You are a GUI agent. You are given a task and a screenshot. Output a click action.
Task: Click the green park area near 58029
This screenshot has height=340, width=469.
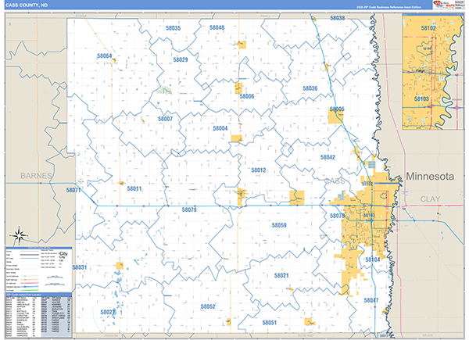tap(164, 89)
